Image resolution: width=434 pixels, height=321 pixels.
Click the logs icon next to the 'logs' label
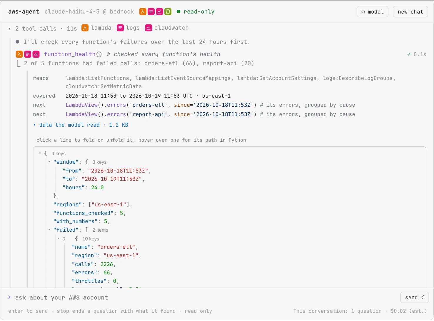[120, 28]
